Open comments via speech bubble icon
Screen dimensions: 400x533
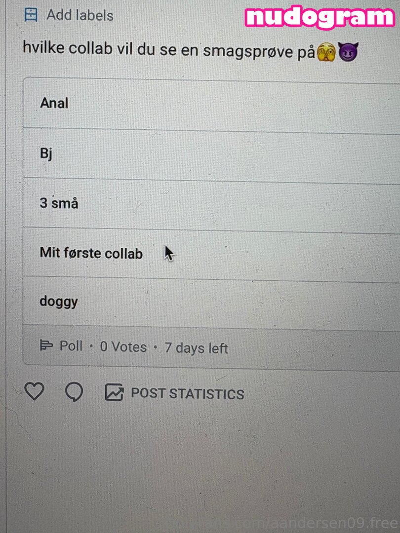tap(74, 392)
